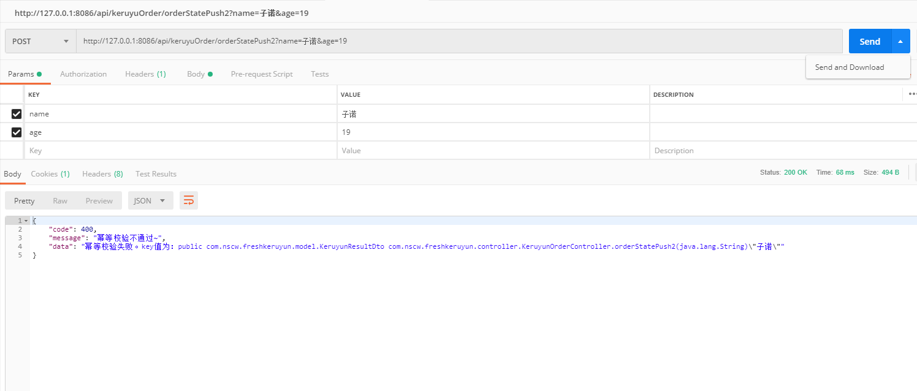Image resolution: width=917 pixels, height=391 pixels.
Task: Toggle the Send button dropdown arrow
Action: click(x=900, y=42)
